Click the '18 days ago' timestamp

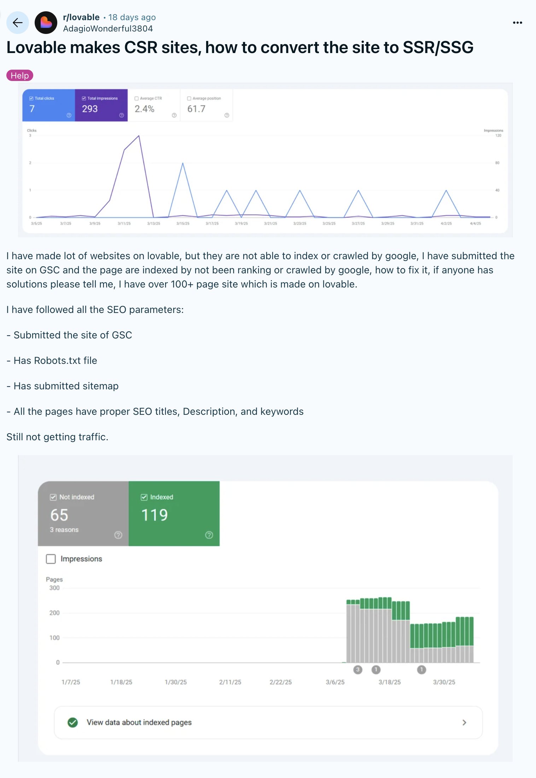pos(132,17)
